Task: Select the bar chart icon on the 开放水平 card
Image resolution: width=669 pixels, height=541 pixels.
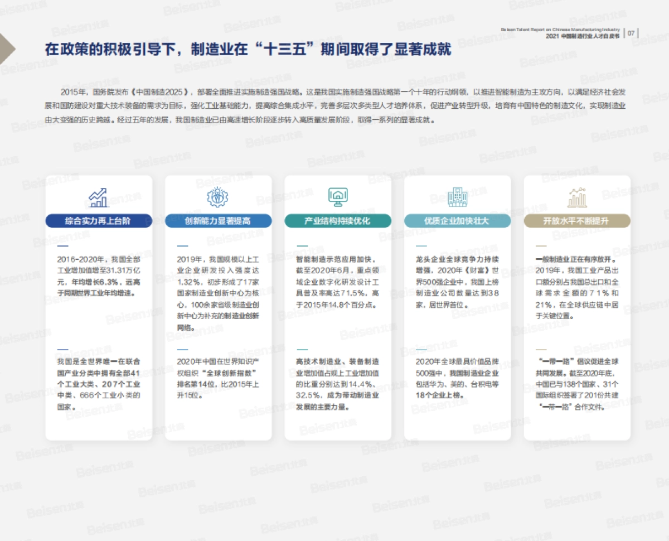Action: (x=576, y=196)
